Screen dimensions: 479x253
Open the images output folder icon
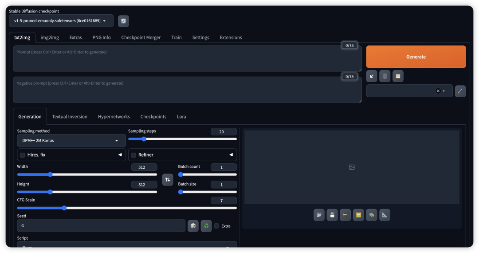[319, 215]
